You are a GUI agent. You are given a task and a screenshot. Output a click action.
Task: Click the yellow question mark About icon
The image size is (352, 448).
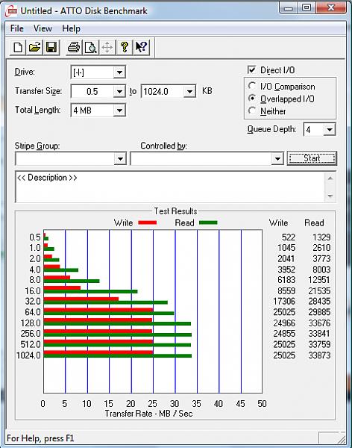point(125,47)
